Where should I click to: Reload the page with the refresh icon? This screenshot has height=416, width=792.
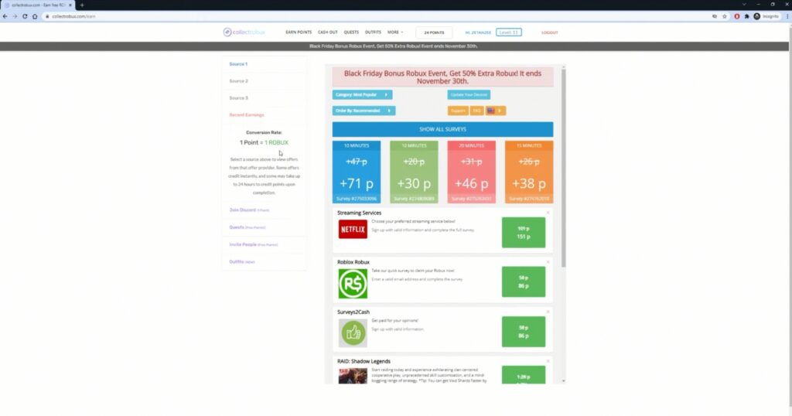(25, 16)
